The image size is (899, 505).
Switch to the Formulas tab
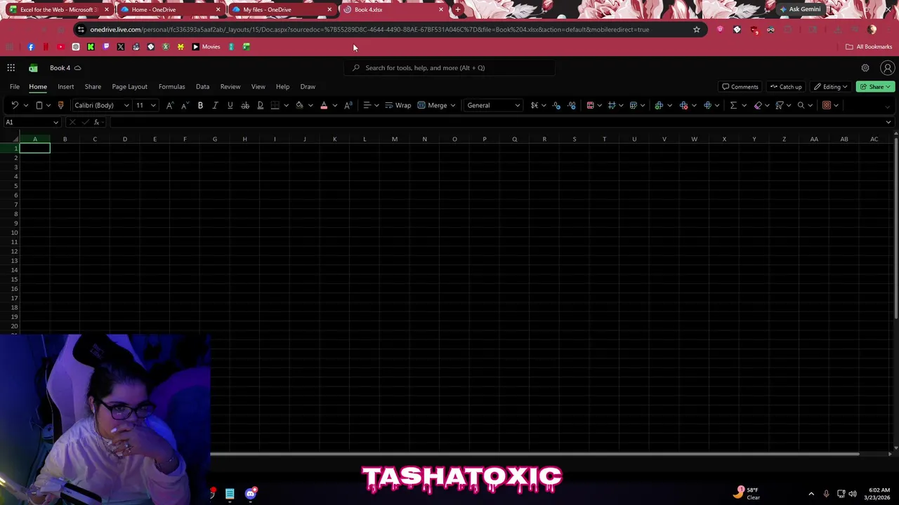click(171, 87)
